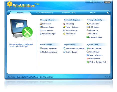Open File Undelete icon
The width and height of the screenshot is (117, 92).
coord(88,34)
